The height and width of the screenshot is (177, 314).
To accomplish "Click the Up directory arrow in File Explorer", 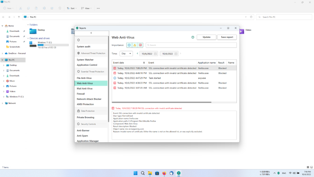I will [x=19, y=17].
